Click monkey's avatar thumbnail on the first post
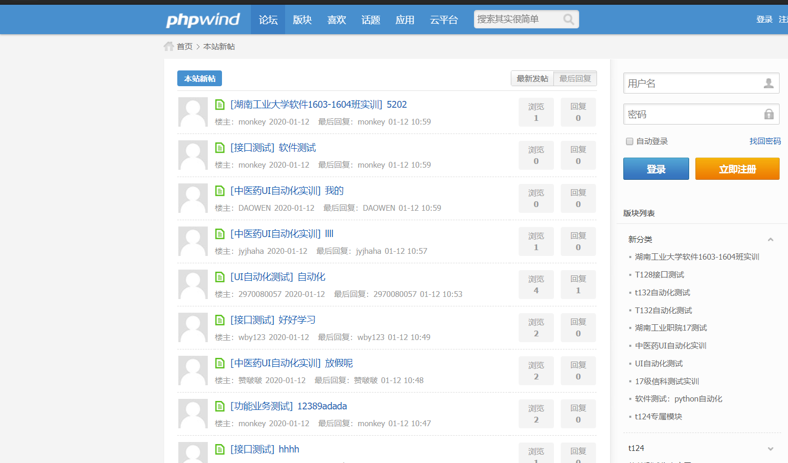 point(193,112)
